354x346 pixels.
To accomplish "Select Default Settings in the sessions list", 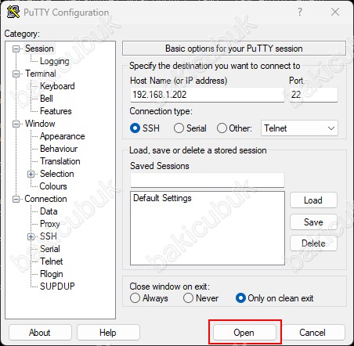I will (x=162, y=198).
